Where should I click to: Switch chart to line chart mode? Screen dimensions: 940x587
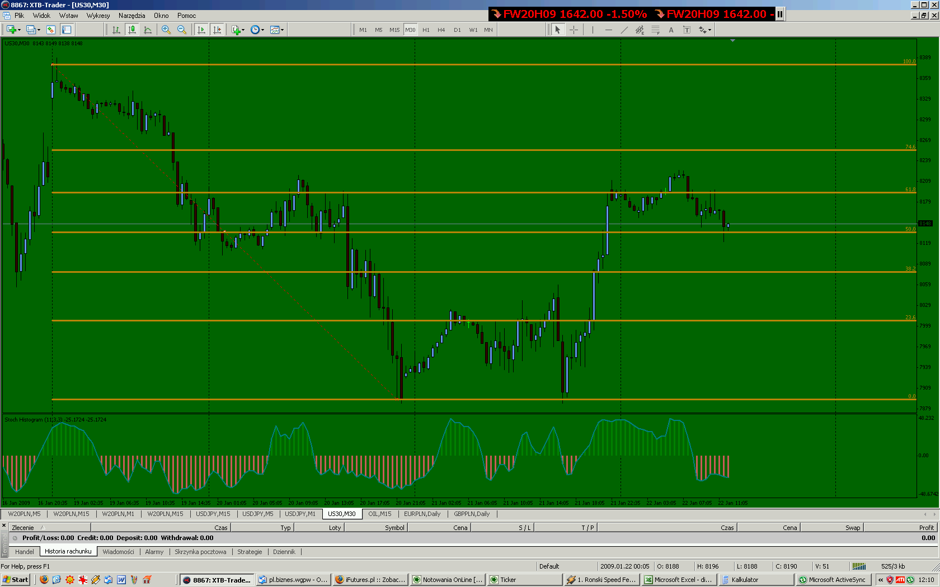[x=148, y=30]
